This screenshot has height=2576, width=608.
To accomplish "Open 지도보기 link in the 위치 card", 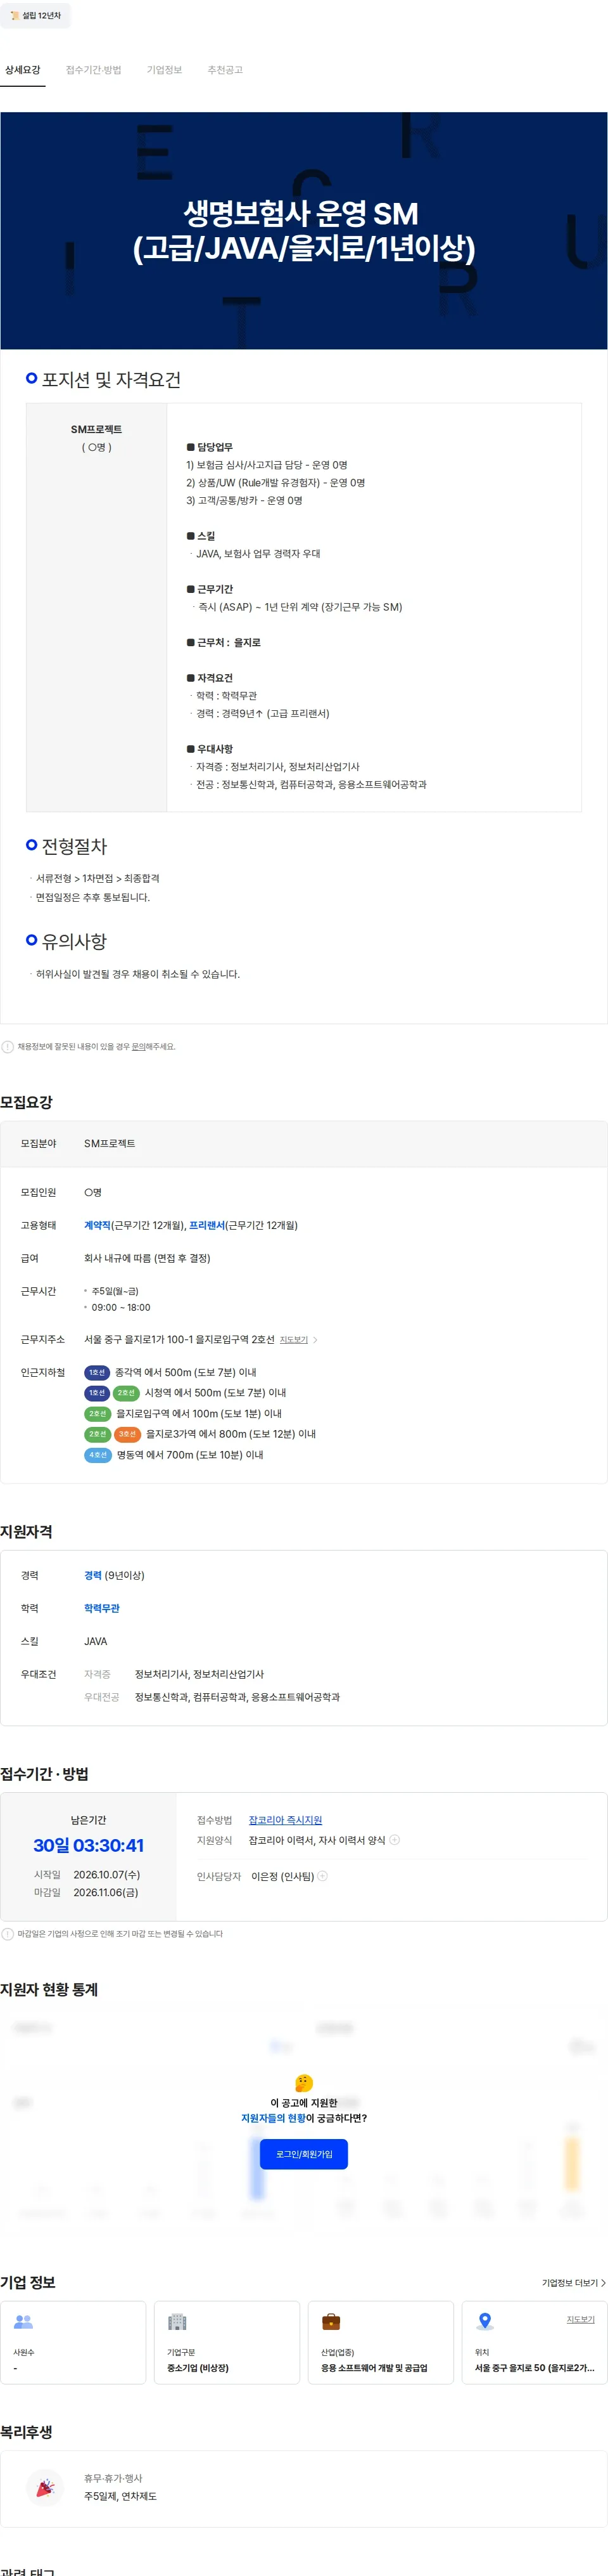I will pos(581,2319).
